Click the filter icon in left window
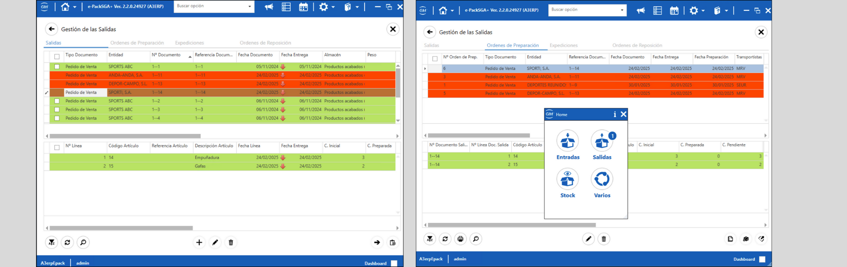Screen dimensions: 847x267 point(52,243)
